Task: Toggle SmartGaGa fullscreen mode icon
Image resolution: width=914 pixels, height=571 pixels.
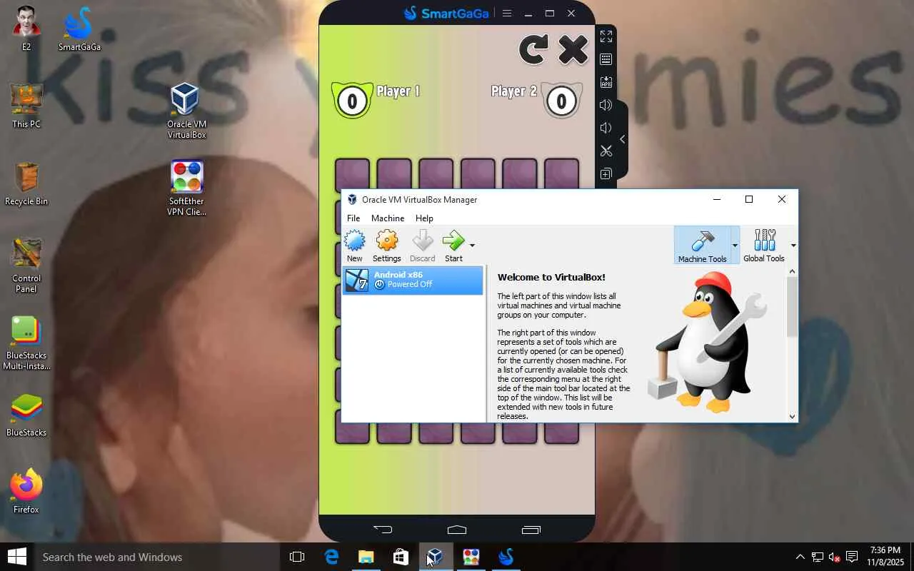Action: point(606,36)
